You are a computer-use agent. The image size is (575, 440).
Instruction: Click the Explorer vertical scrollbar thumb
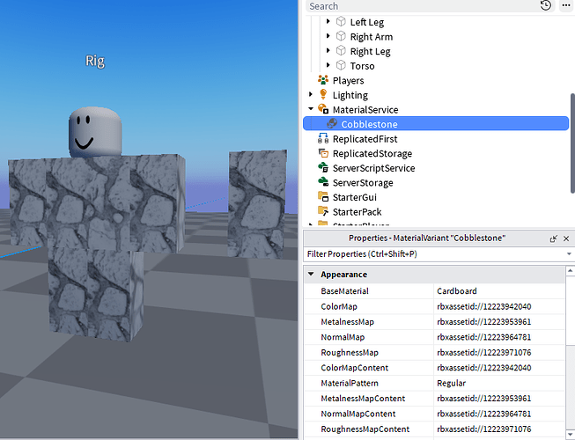[572, 143]
